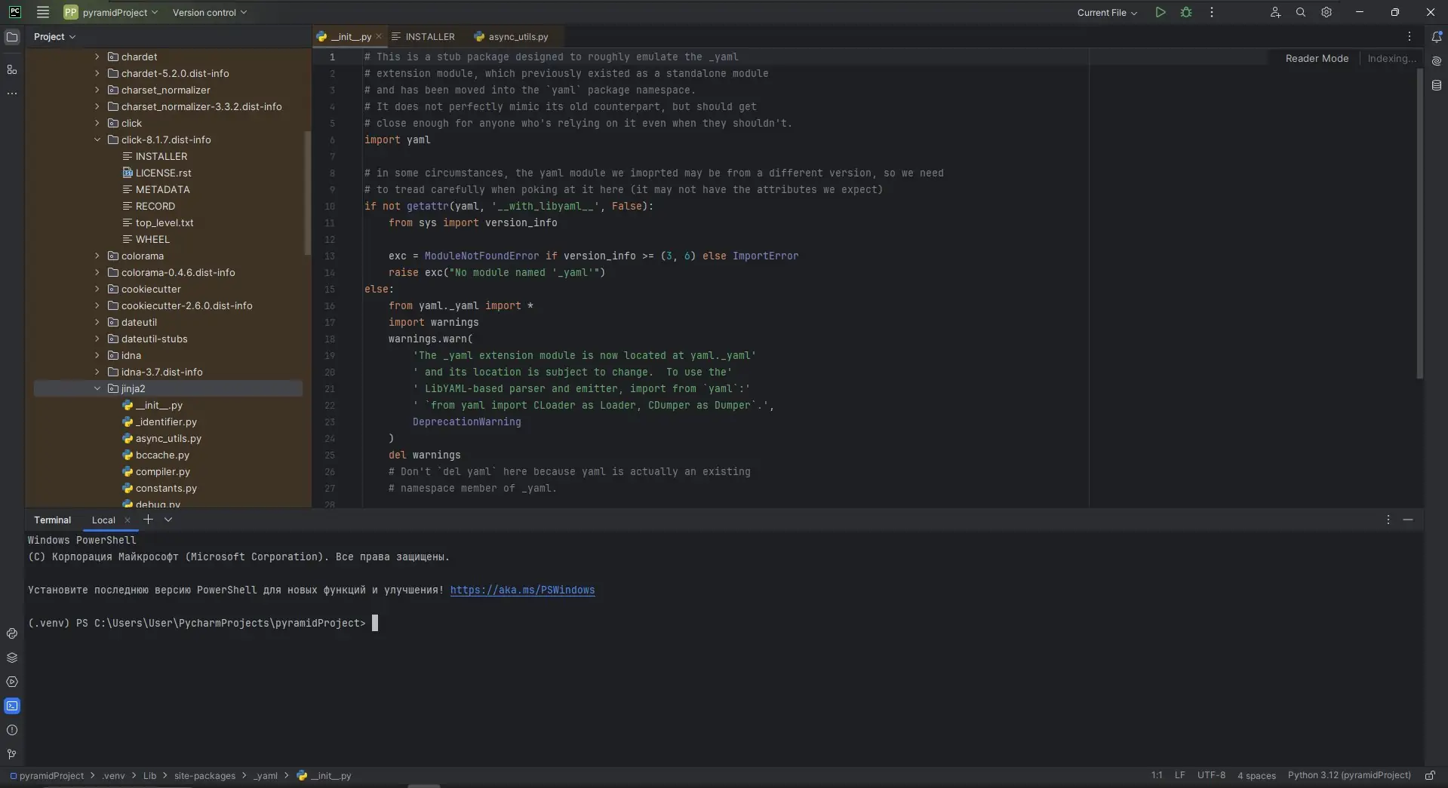Select the charset_normalizer folder

point(165,90)
